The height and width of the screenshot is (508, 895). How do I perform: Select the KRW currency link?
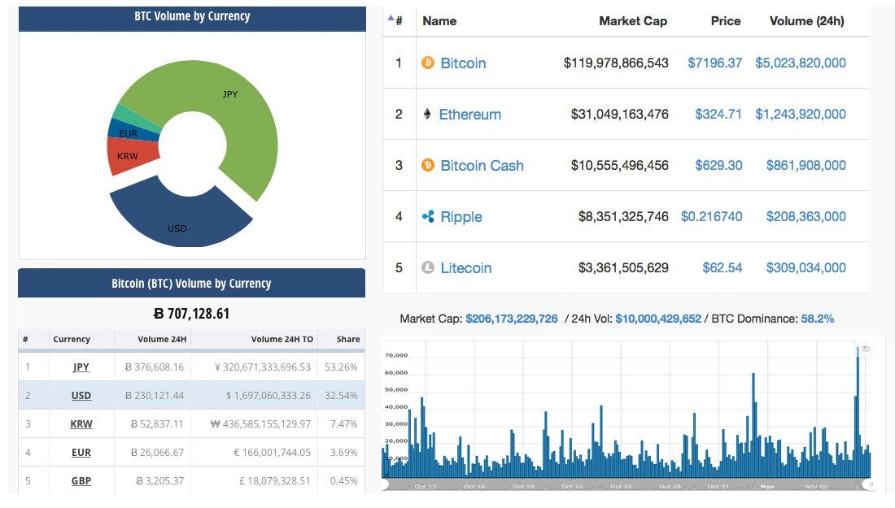point(81,424)
